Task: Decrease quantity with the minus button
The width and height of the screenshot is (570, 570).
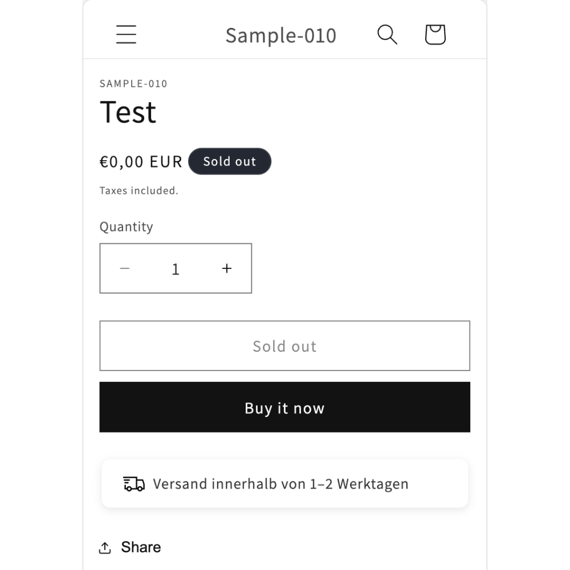Action: 125,268
